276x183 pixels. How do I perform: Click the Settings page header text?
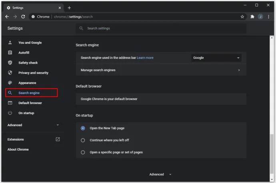[15, 28]
